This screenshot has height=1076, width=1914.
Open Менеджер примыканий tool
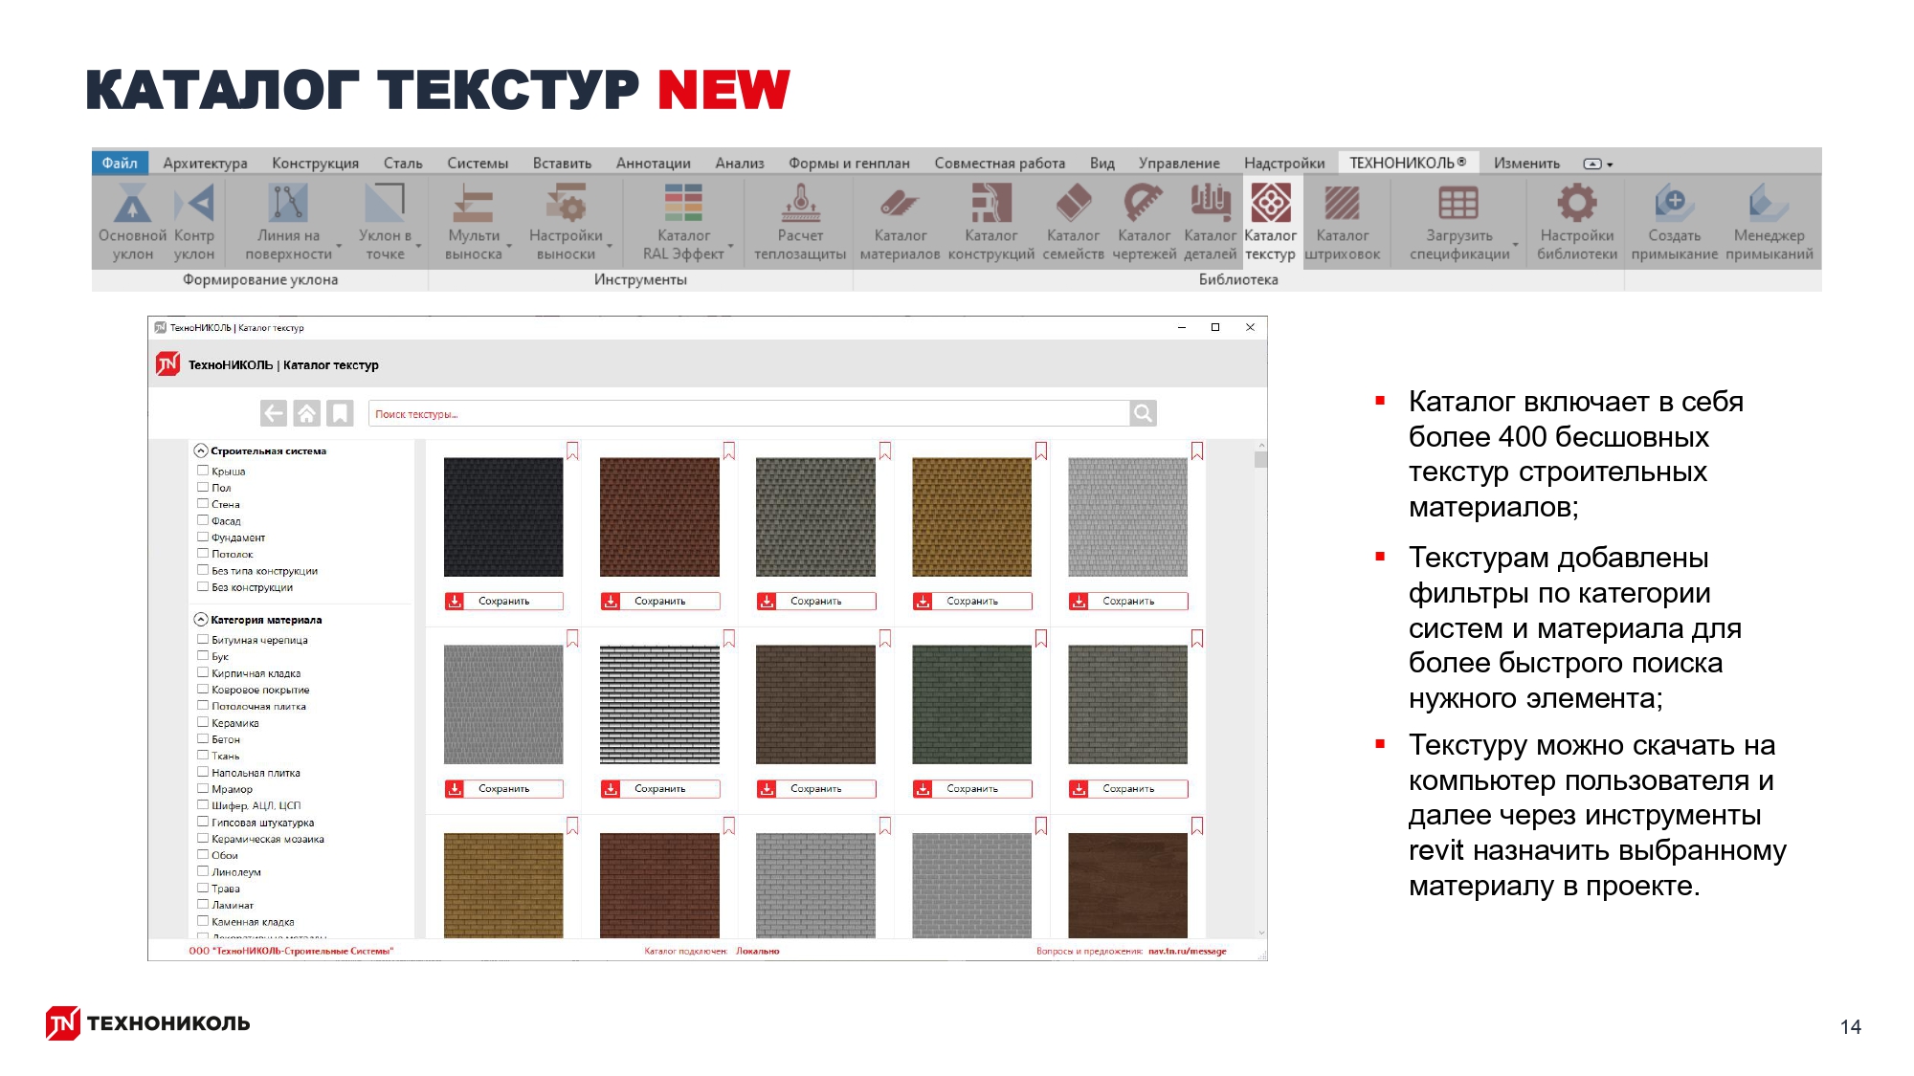(x=1769, y=223)
